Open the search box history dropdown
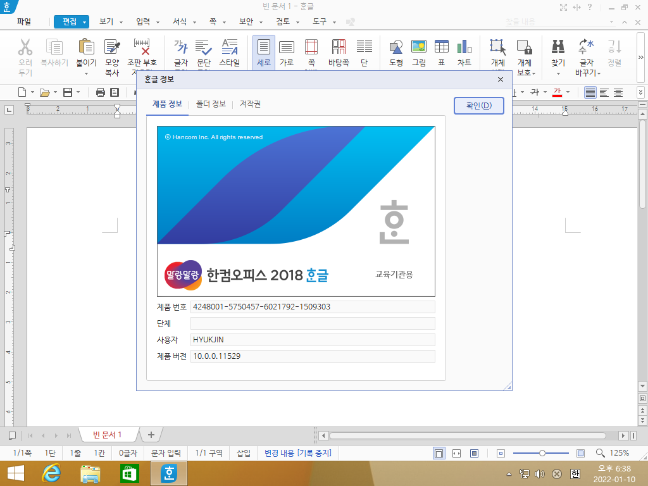 (612, 22)
